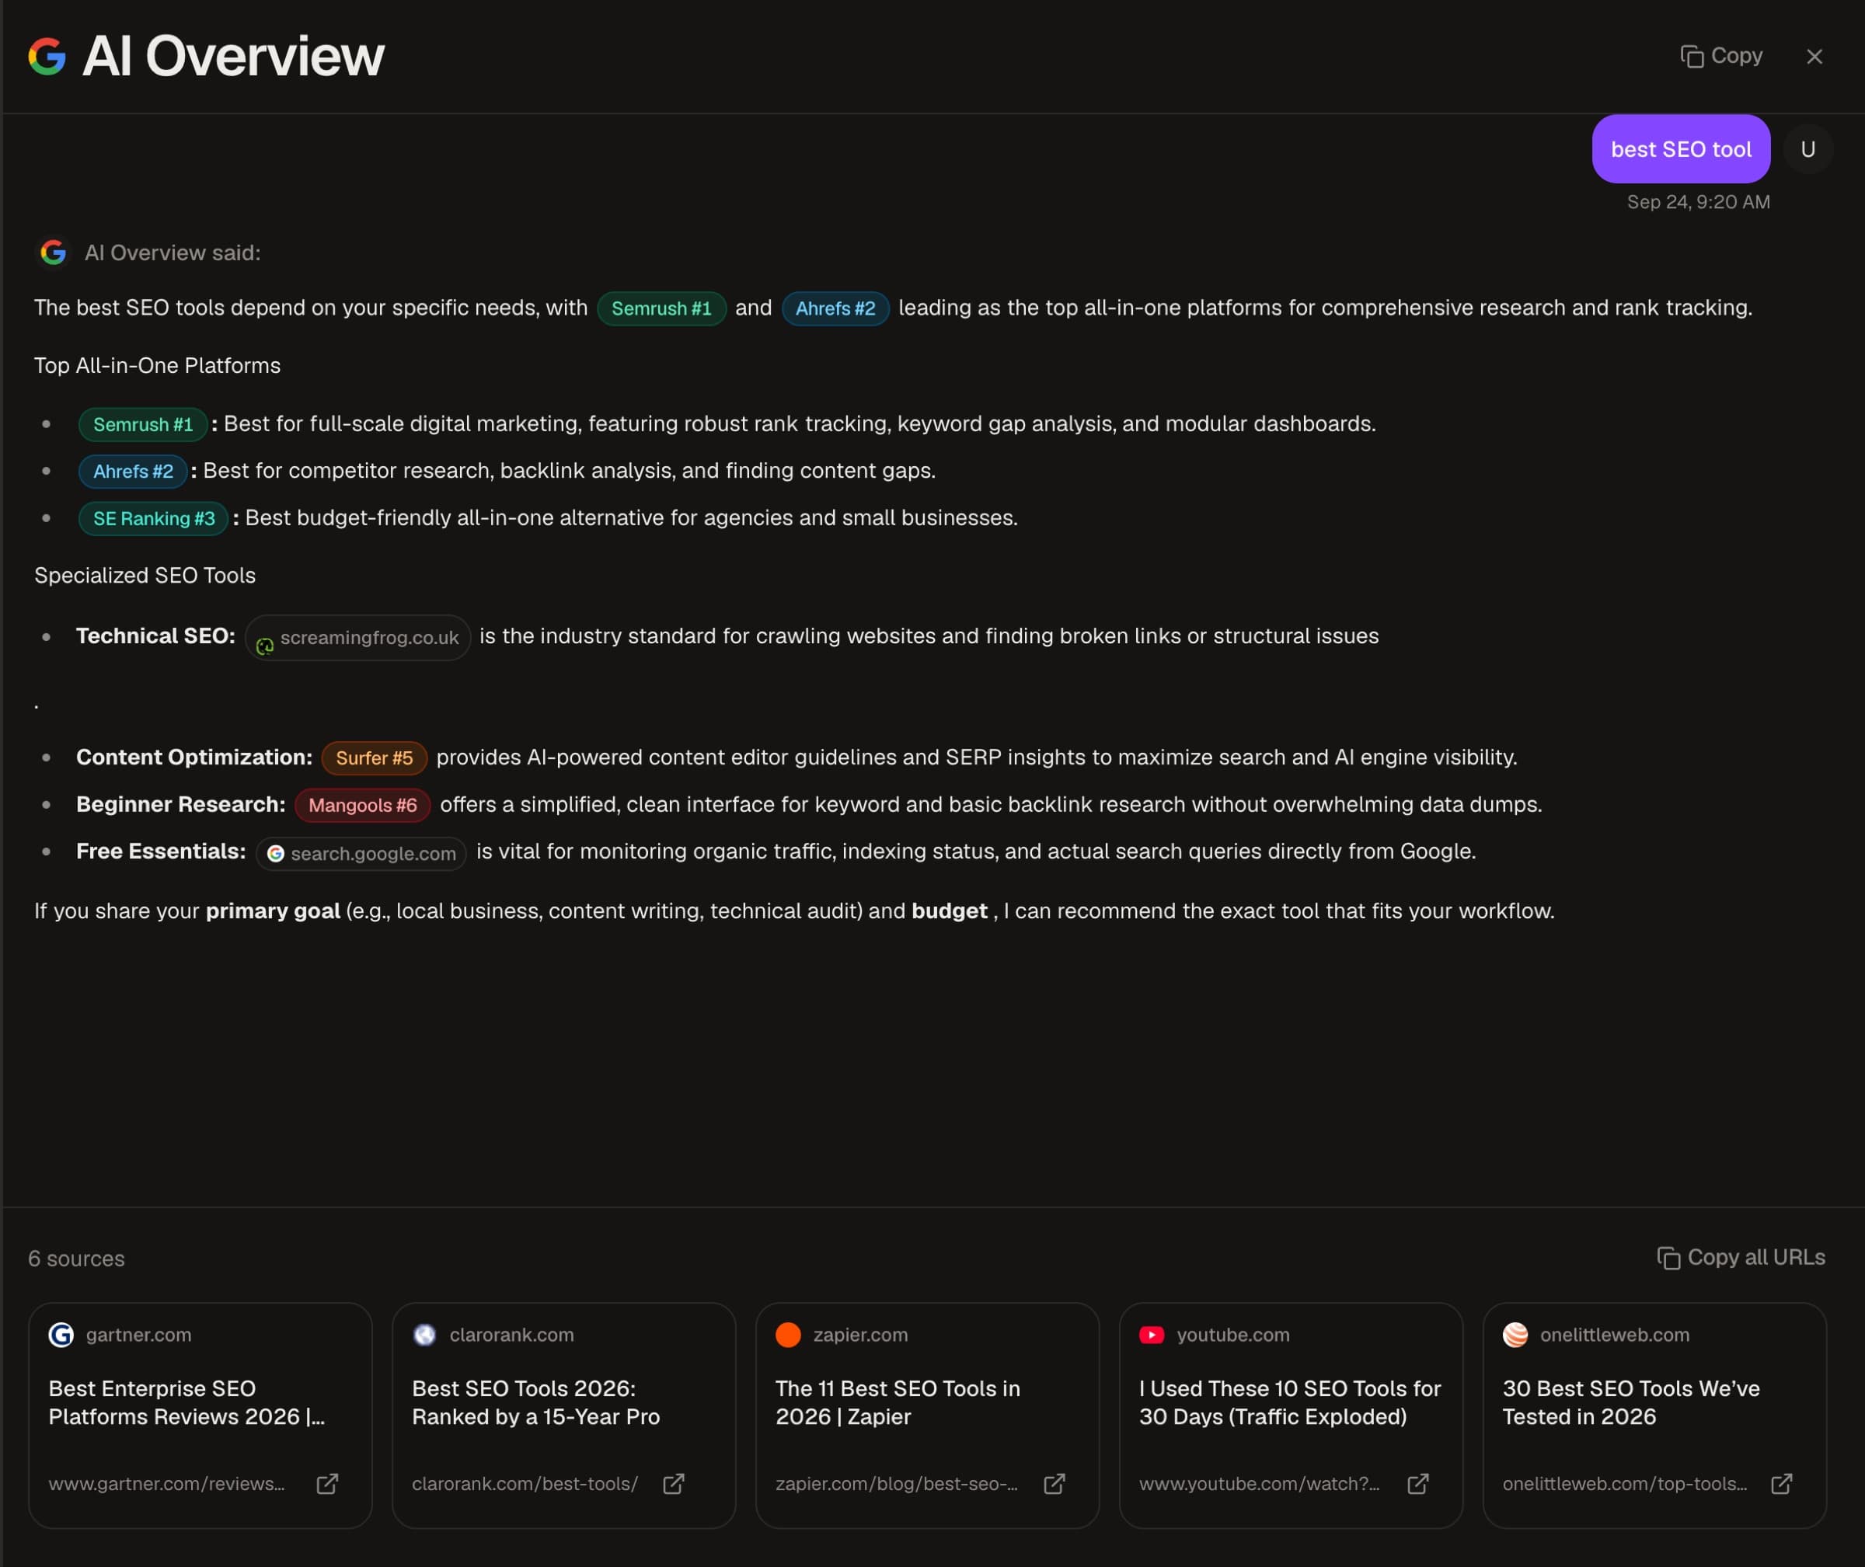Click the Copy button in the header
This screenshot has width=1865, height=1567.
click(1721, 56)
